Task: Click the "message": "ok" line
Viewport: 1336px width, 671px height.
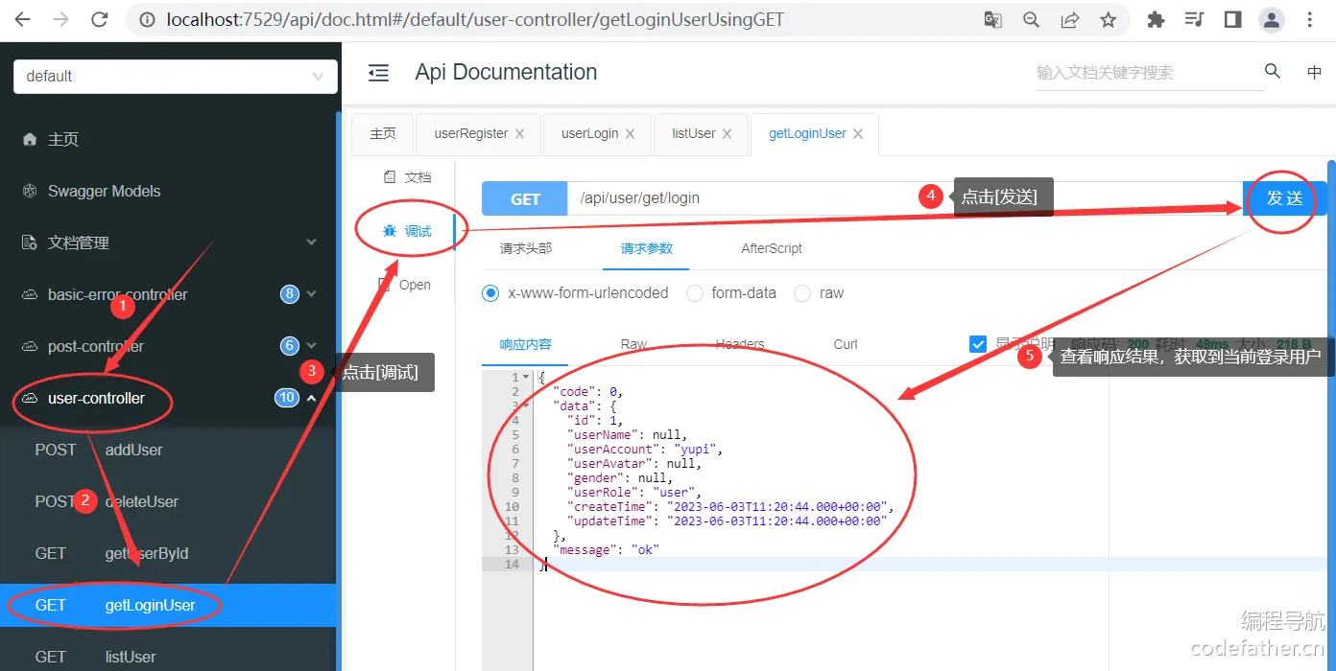Action: pos(607,550)
